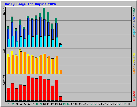The image size is (137, 107).
Task: Click day 28 on the x-axis
Action: click(116, 104)
